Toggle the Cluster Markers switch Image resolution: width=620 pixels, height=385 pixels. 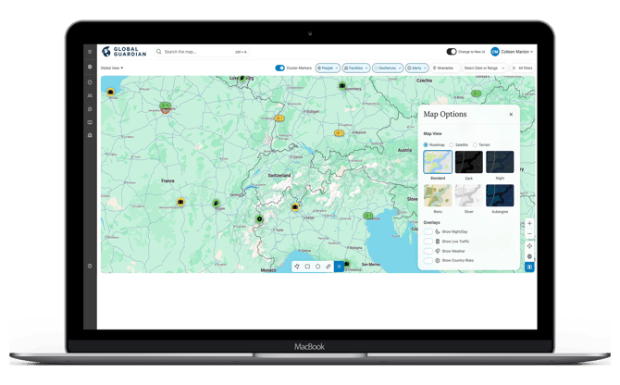[280, 68]
